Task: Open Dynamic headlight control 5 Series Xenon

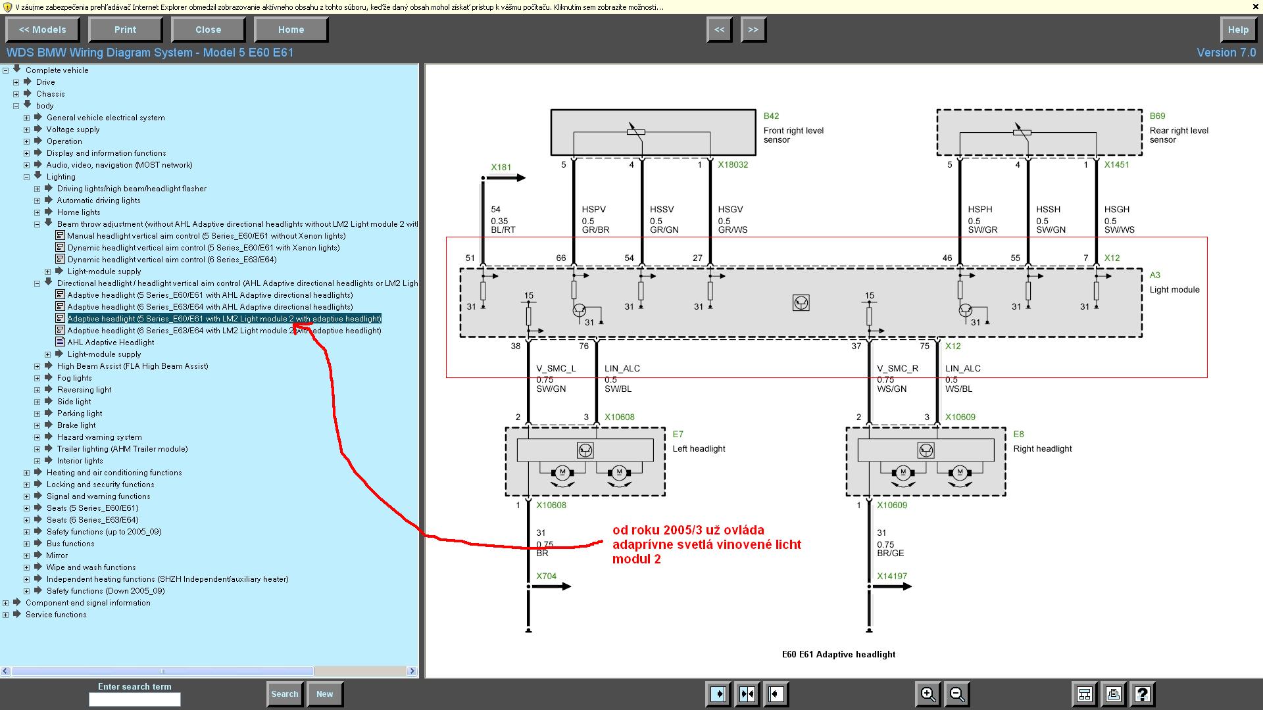Action: click(203, 248)
